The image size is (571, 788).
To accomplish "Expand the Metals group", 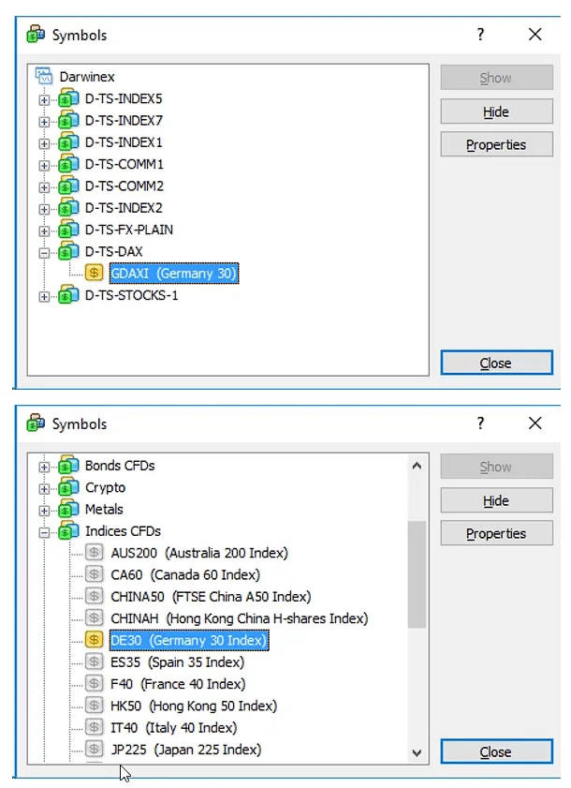I will 44,511.
